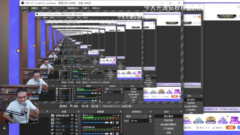Mute front 麦克风/Aux with the speaker icon
Screen dimensions: 240x135
[112, 122]
